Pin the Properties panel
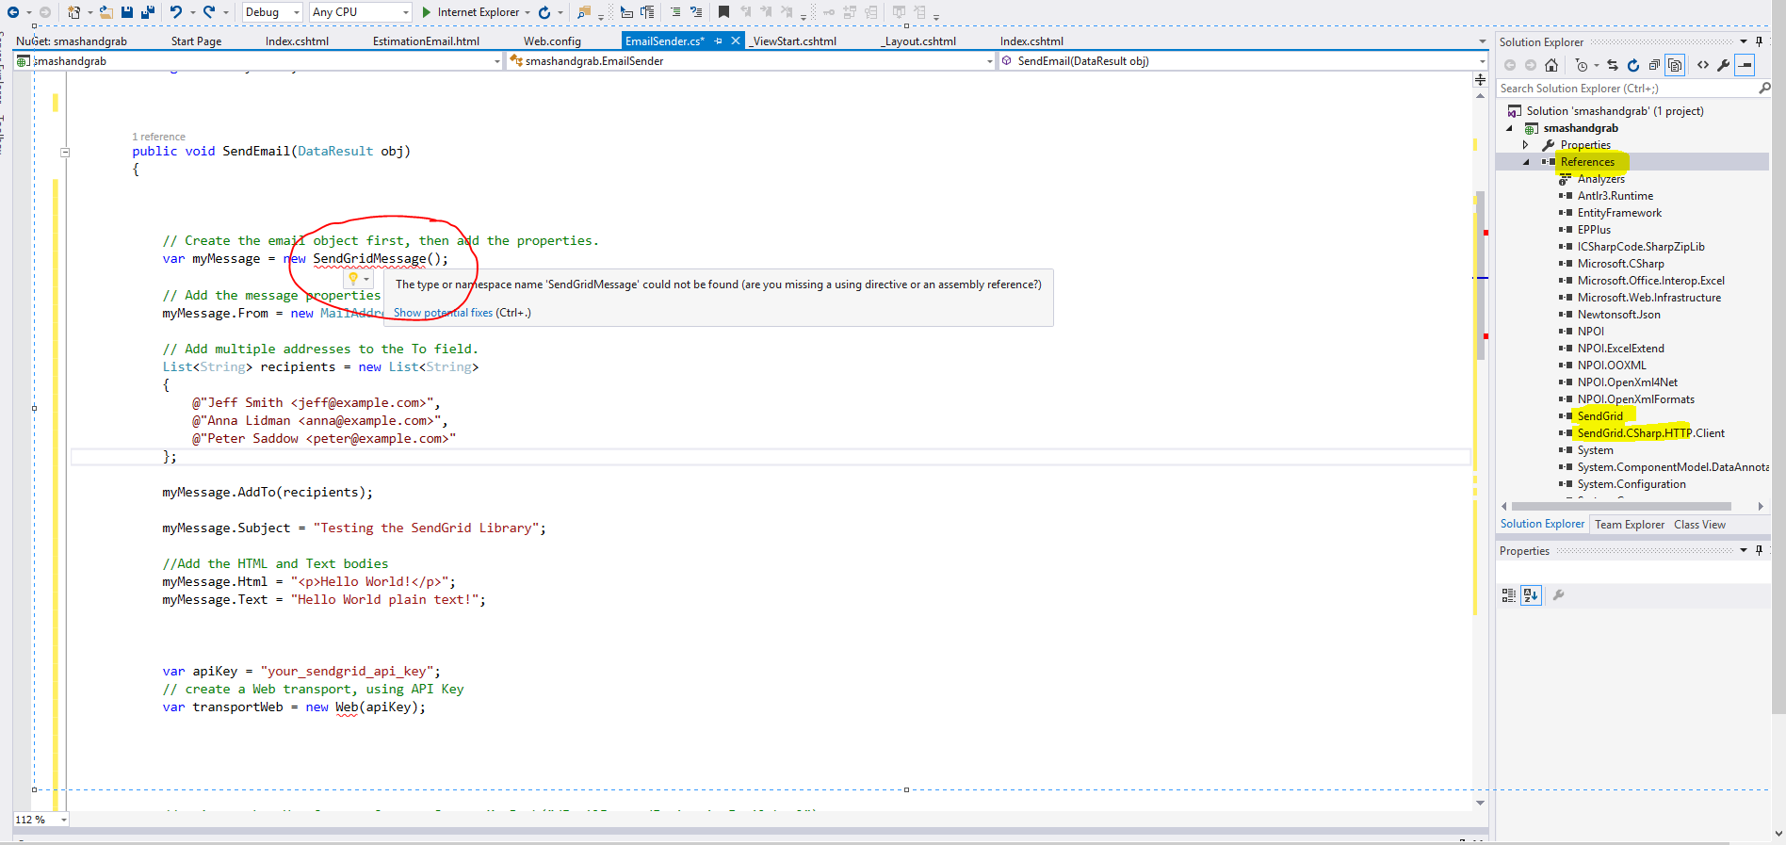This screenshot has height=845, width=1786. coord(1759,550)
